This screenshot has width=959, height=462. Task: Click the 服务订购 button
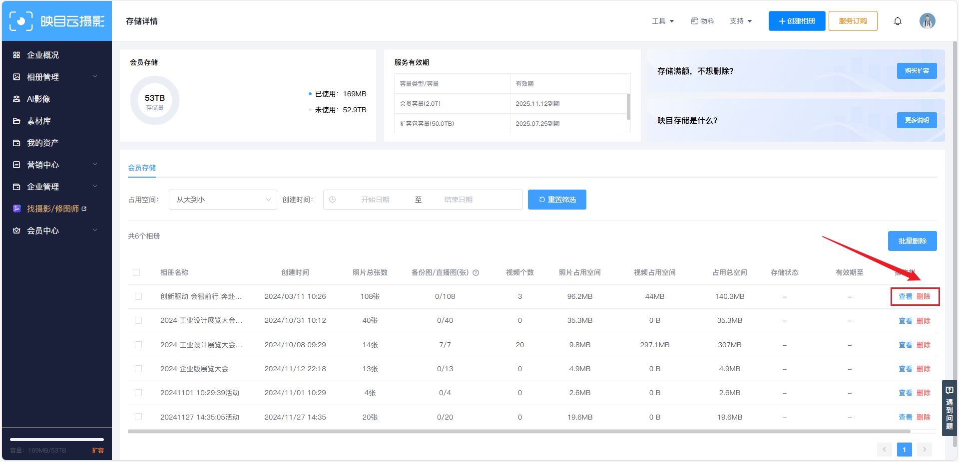(853, 21)
